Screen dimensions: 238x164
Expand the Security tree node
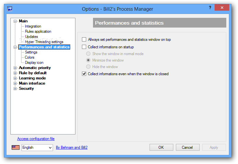click(15, 89)
